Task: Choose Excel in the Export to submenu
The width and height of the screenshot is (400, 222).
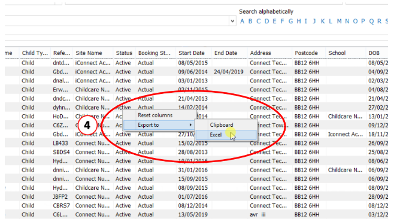Action: pos(226,135)
